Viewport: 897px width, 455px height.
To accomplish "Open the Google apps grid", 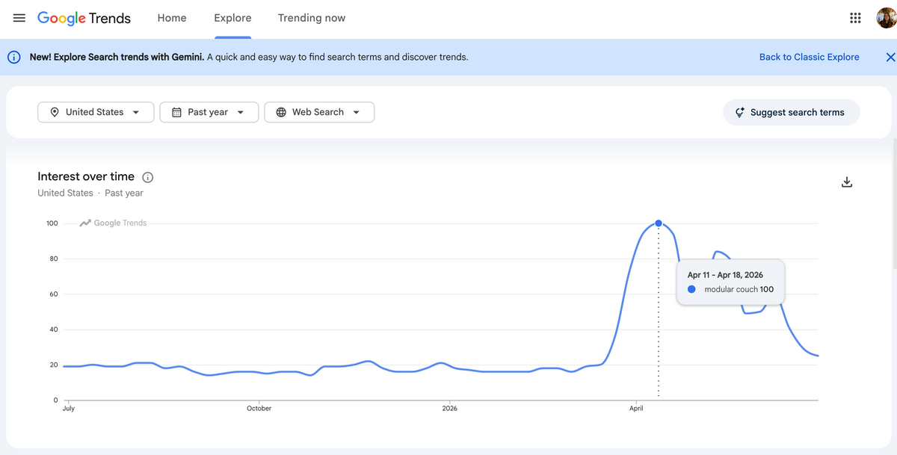I will click(x=855, y=18).
